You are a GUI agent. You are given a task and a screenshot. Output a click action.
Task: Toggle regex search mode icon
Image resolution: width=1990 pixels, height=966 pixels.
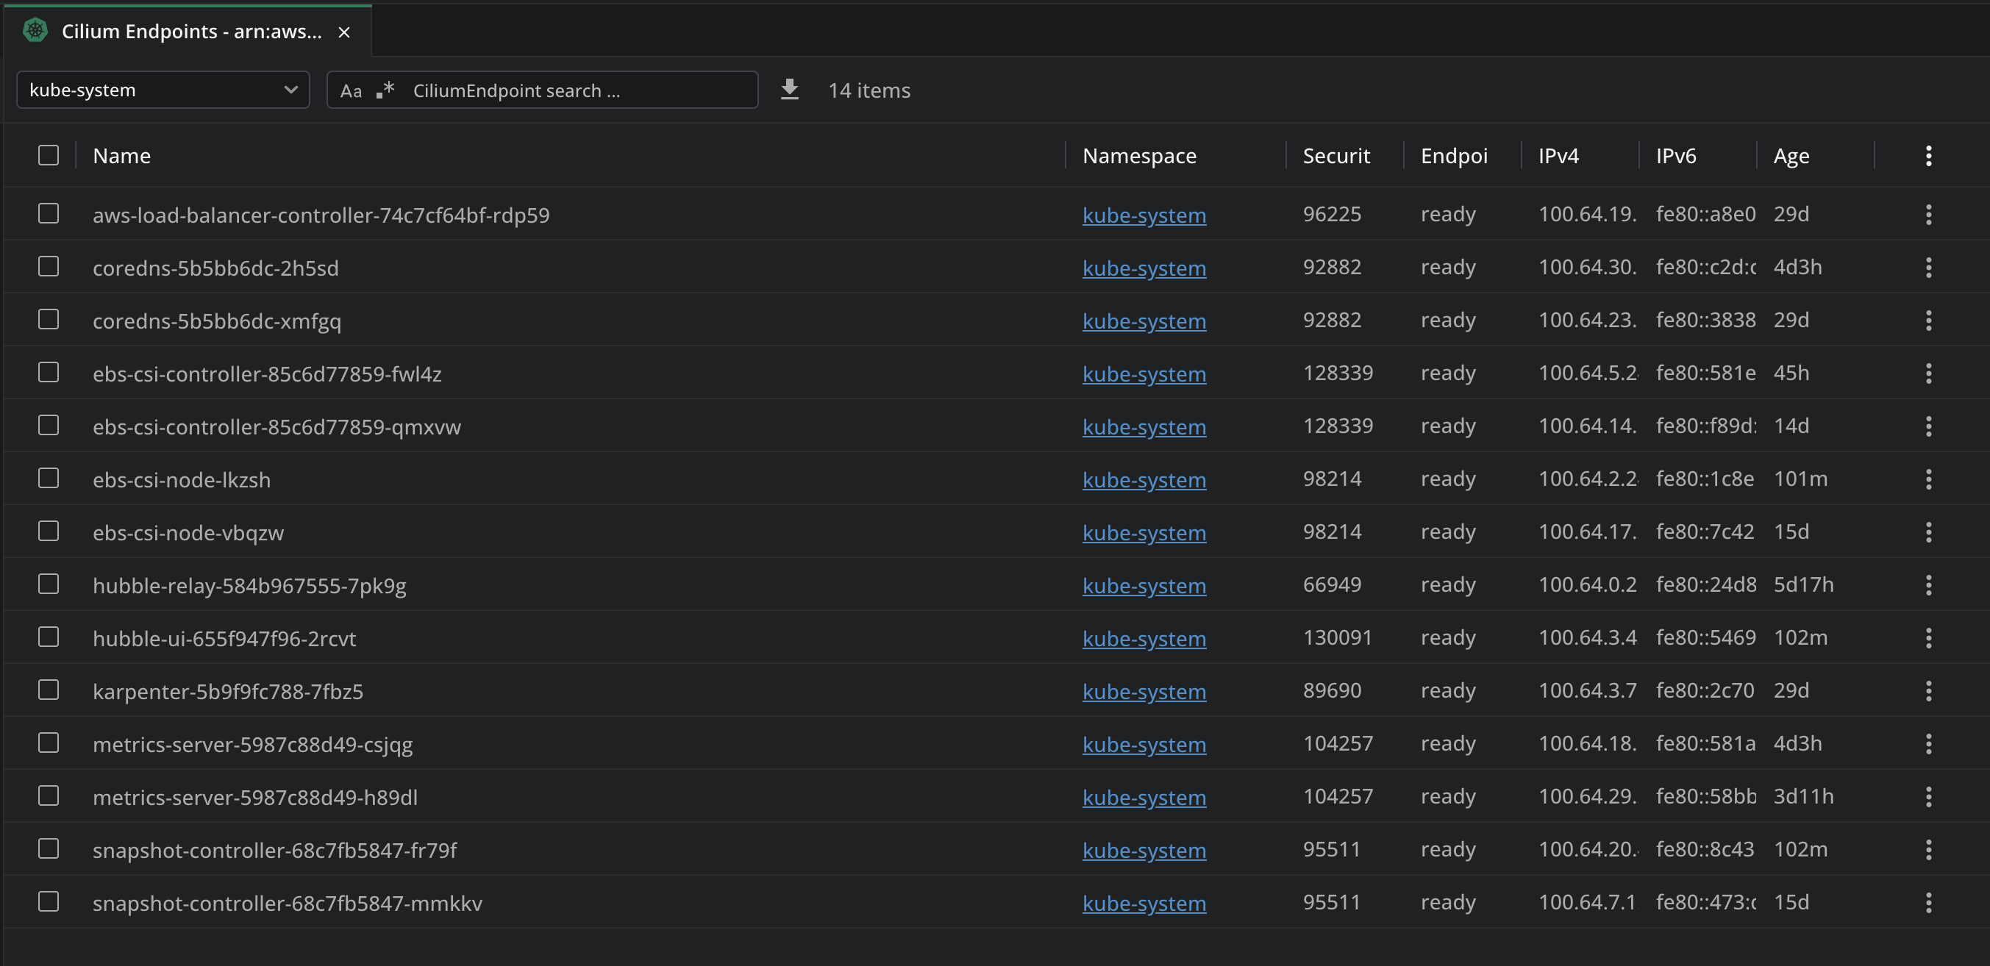[x=385, y=90]
